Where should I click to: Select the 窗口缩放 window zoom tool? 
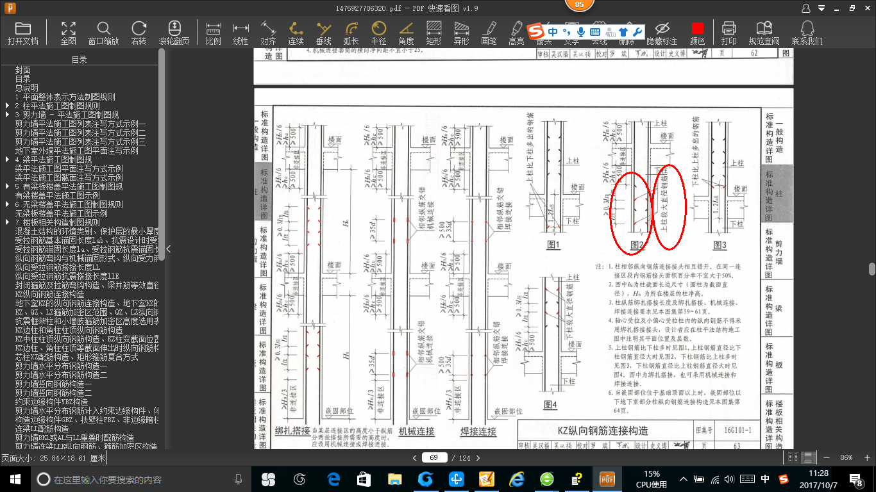[103, 33]
